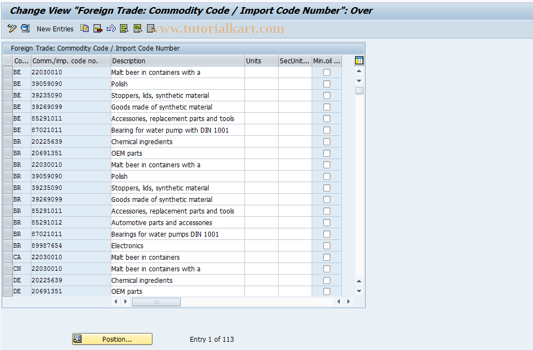
Task: Click the vertical scrollbar up arrow
Action: [359, 70]
